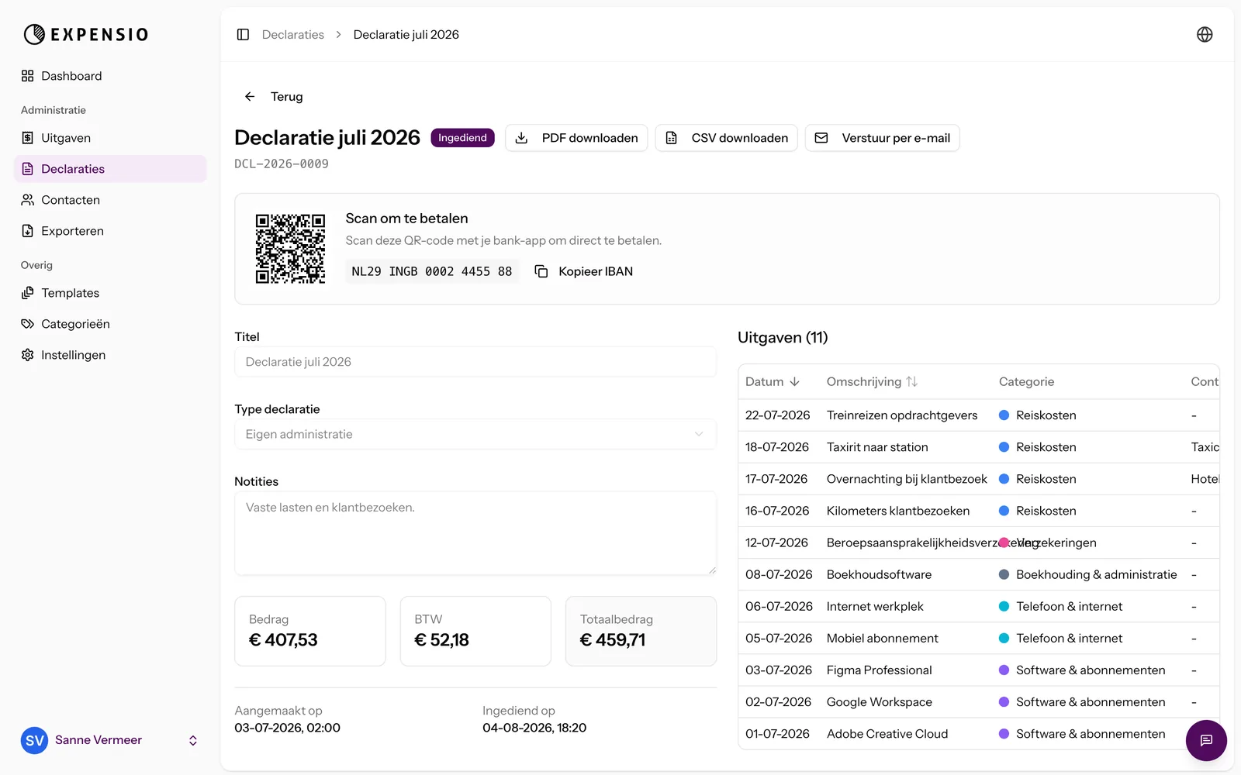This screenshot has width=1241, height=775.
Task: Select the Taxirit naar station row
Action: point(979,447)
